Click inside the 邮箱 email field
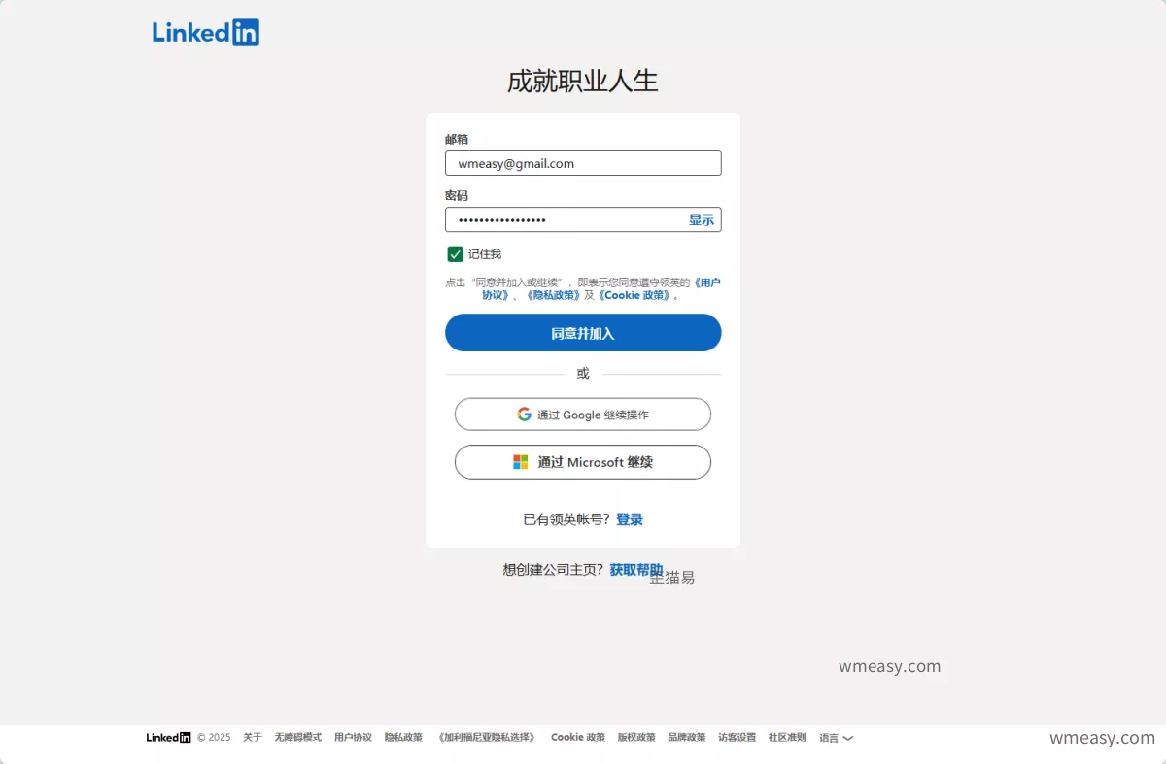 pos(583,163)
